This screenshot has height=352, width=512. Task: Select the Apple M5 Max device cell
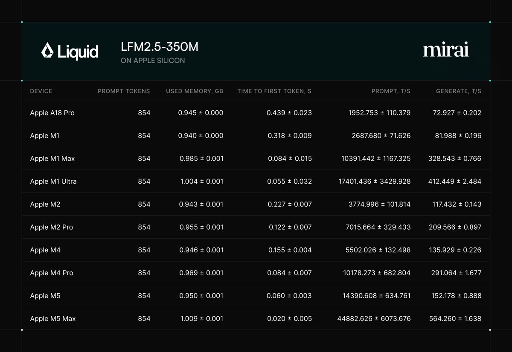click(x=53, y=319)
